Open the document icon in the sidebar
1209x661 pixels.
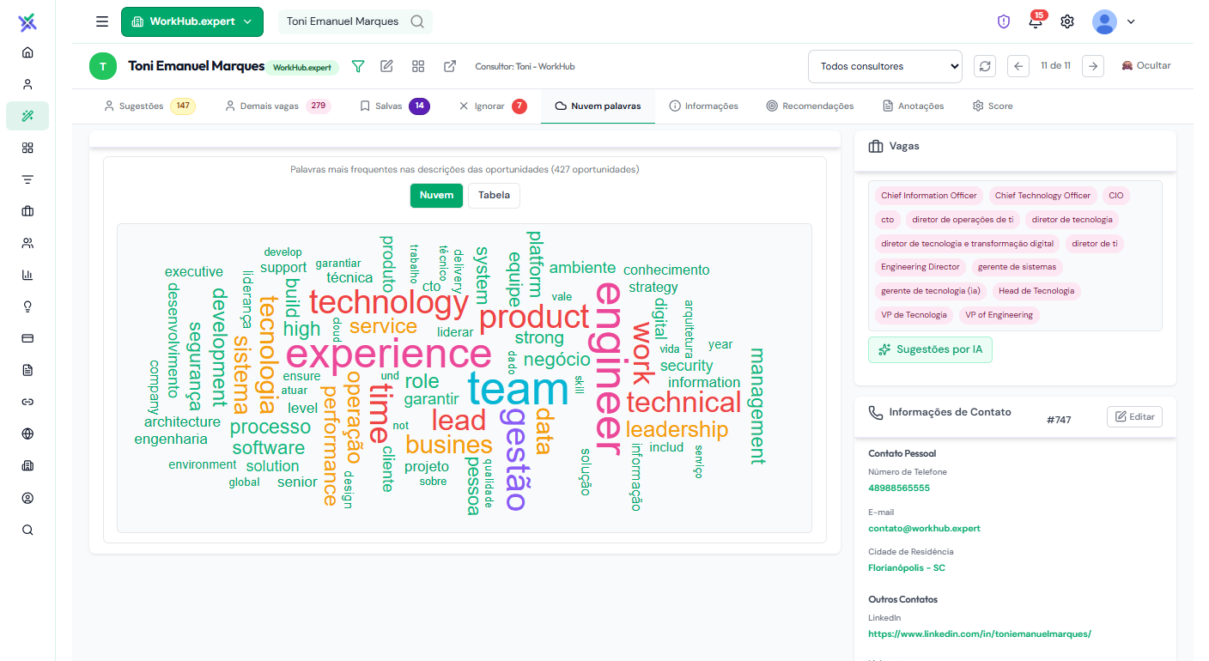27,370
